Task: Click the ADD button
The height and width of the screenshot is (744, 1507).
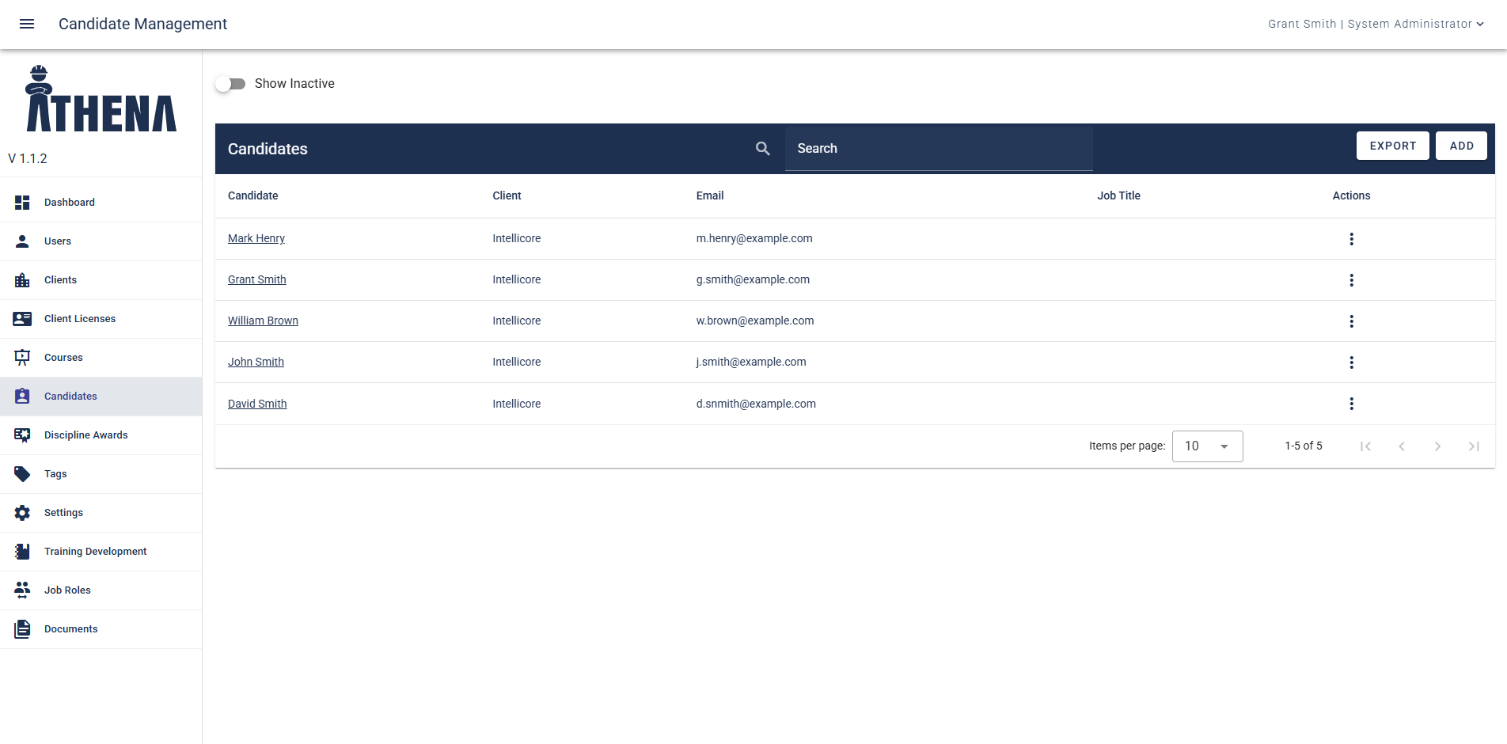Action: 1461,146
